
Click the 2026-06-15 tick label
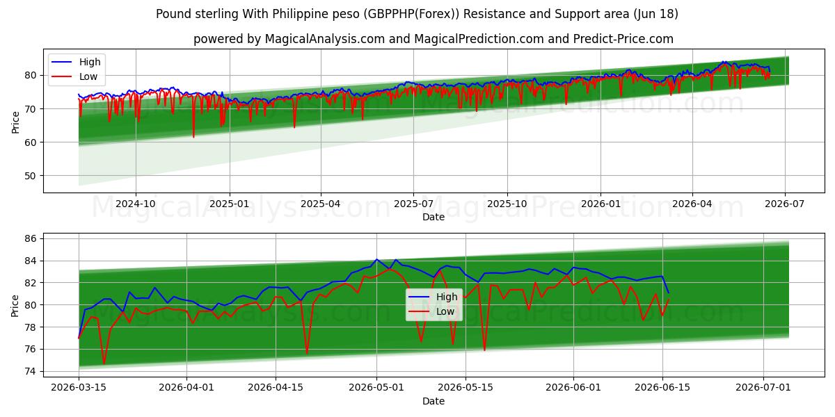pos(662,389)
